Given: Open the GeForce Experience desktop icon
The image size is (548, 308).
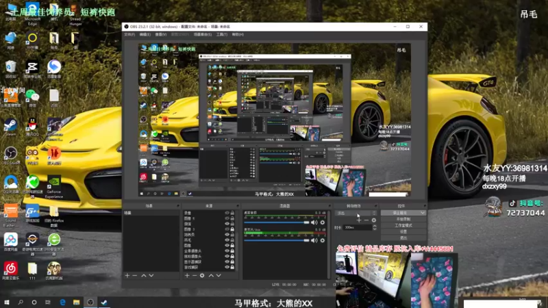Looking at the screenshot, I should click(x=54, y=187).
